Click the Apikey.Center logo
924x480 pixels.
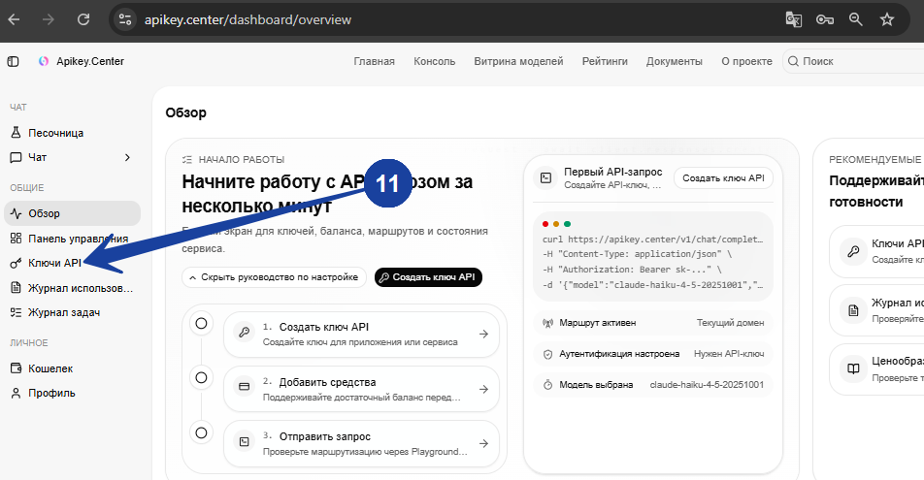(43, 61)
